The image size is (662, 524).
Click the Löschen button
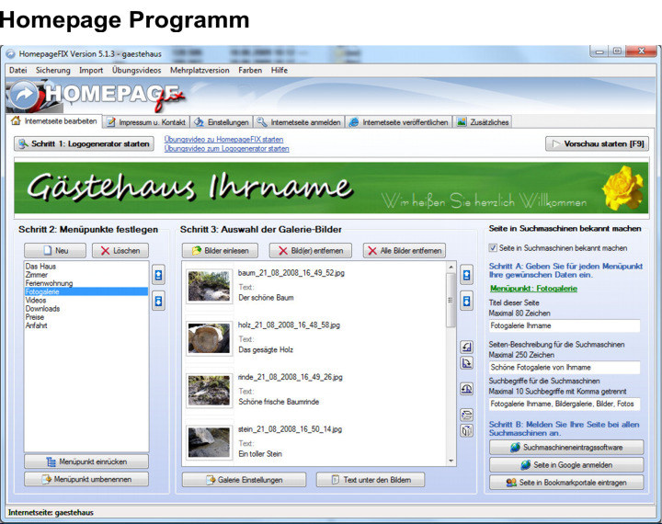120,250
